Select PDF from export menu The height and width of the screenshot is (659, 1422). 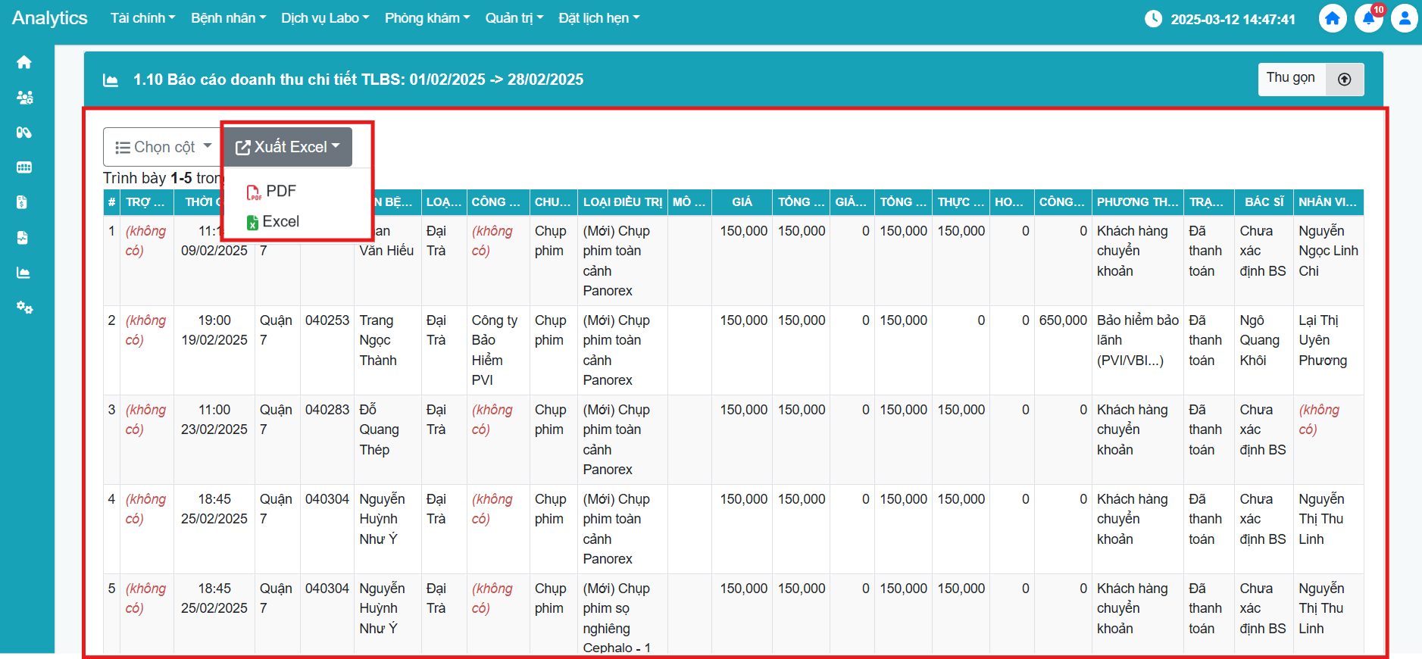tap(280, 192)
